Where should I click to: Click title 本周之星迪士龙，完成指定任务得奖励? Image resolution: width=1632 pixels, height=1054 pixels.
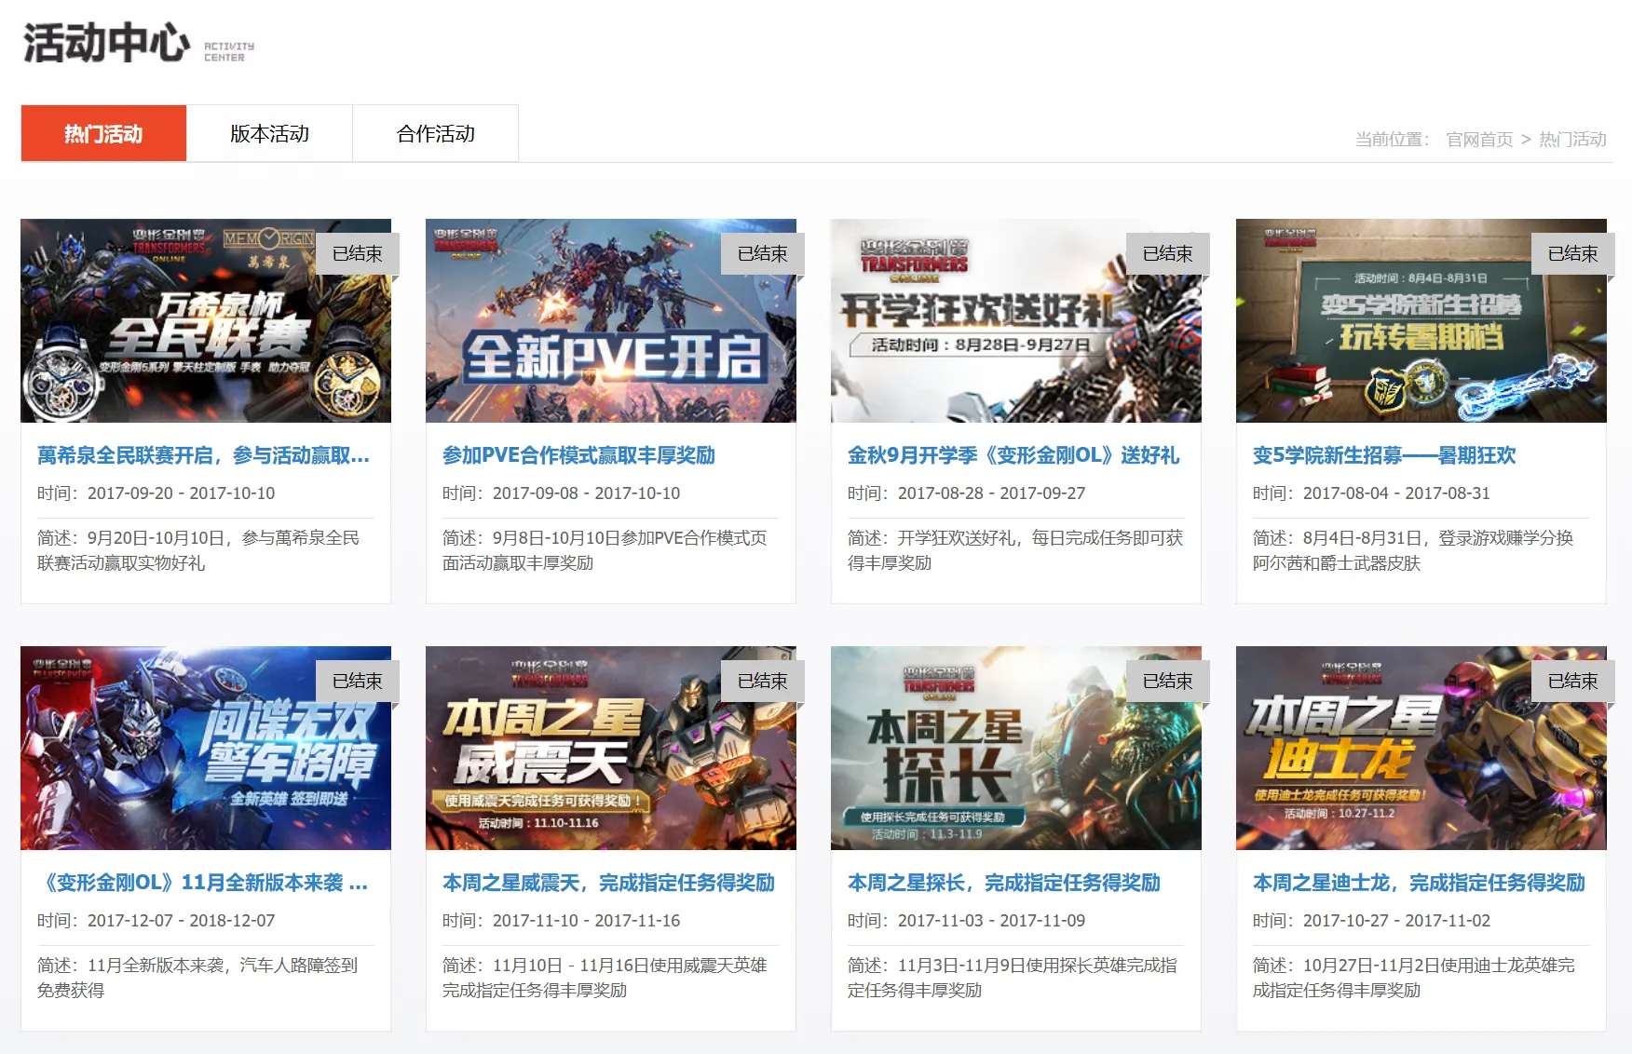(x=1419, y=883)
